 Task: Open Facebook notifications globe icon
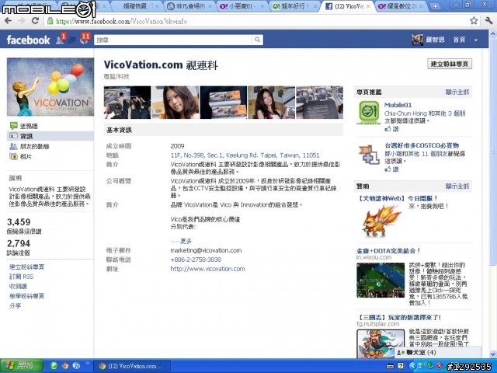click(85, 40)
